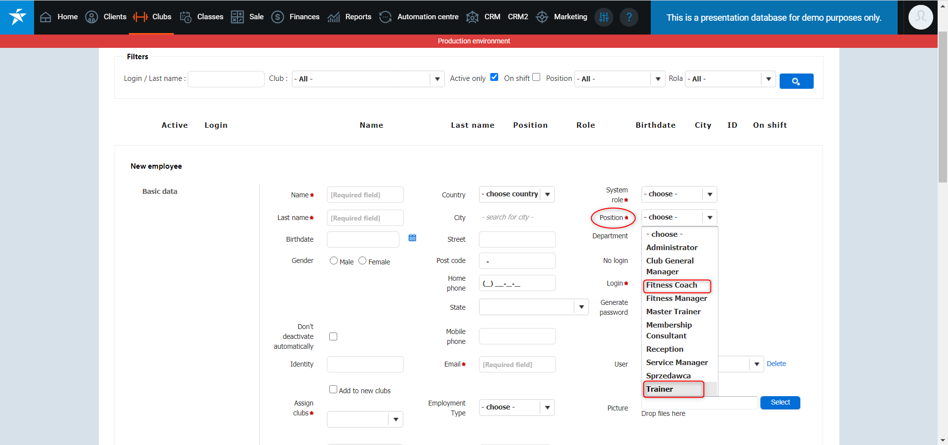The height and width of the screenshot is (445, 948).
Task: Choose Fitness Coach from position list
Action: (672, 285)
